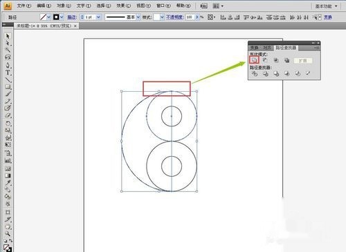Select the Artboard tool
Screen dimensions: 346x252
(8, 212)
